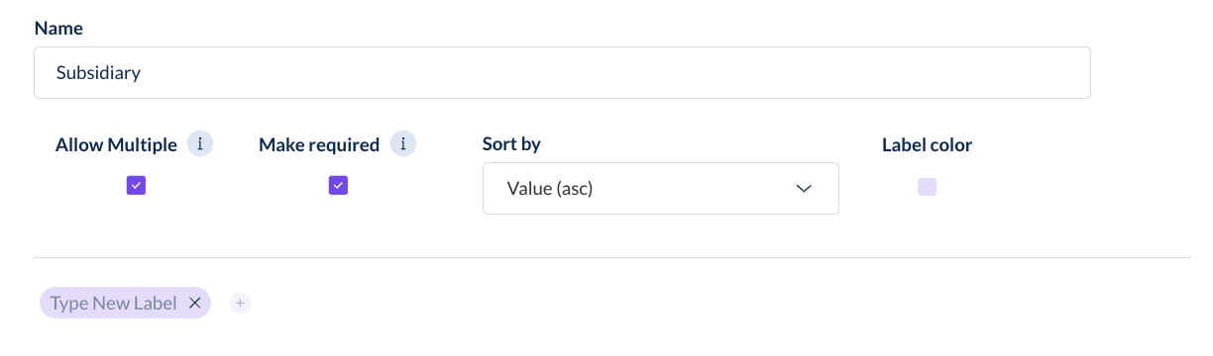Click the Sort by heading

click(x=511, y=144)
